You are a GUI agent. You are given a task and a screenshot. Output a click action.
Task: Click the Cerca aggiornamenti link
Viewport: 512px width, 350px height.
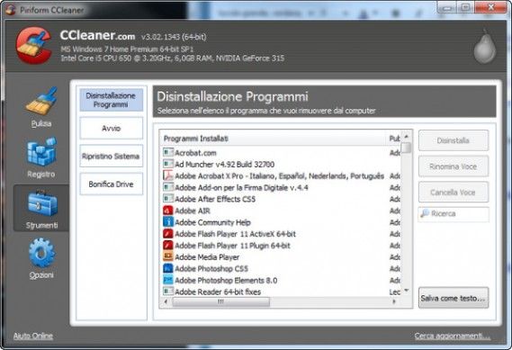[453, 336]
